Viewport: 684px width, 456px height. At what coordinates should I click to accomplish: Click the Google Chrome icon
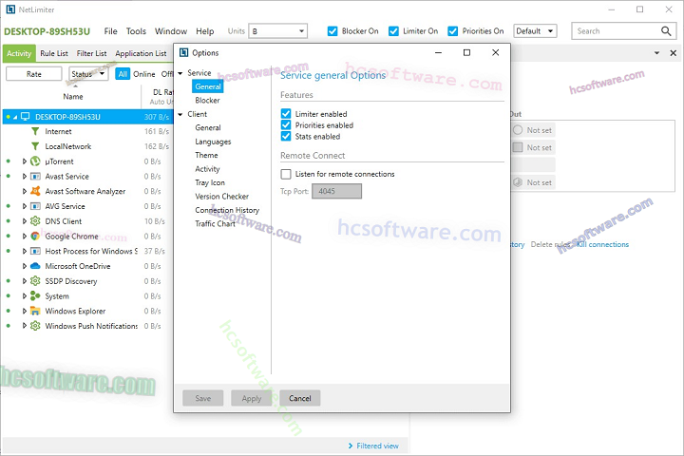click(x=35, y=236)
